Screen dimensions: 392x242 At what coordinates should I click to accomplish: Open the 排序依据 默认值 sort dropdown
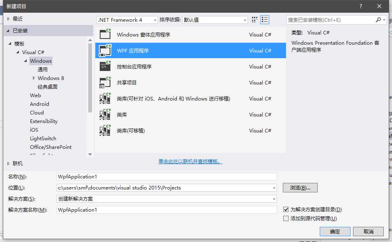coord(215,20)
